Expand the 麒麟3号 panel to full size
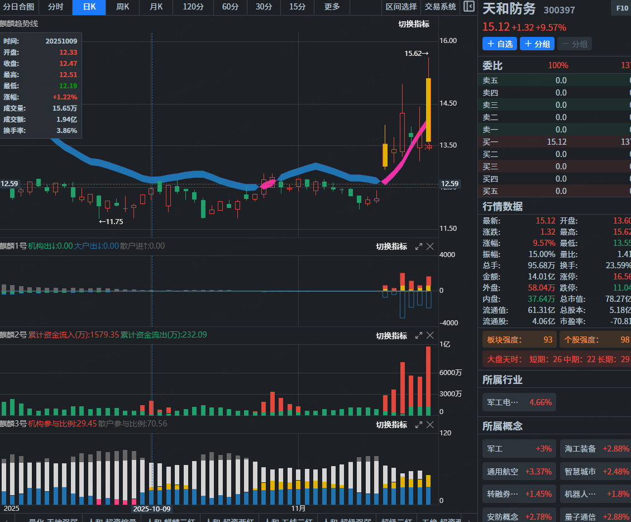631x522 pixels. coord(418,425)
